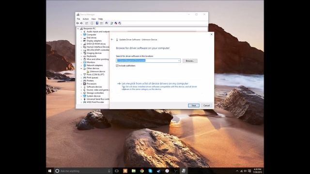Click the Back arrow in Device Manager toolbar
This screenshot has width=310, height=174.
[x=77, y=23]
